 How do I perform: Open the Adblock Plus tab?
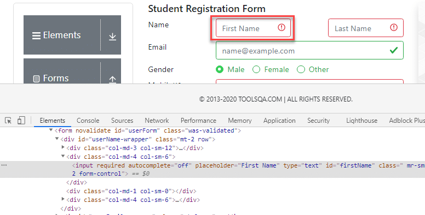(x=407, y=121)
